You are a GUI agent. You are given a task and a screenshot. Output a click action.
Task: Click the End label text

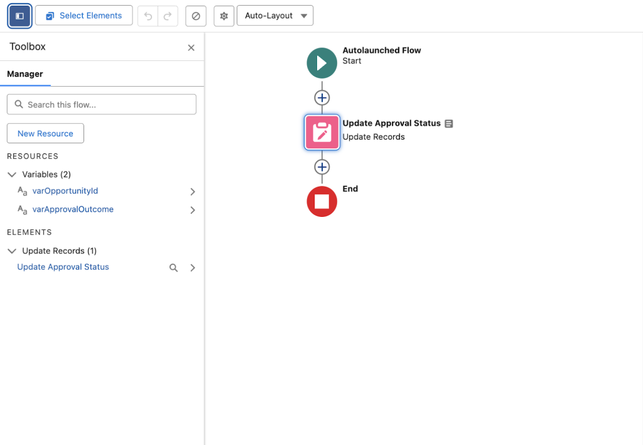coord(350,189)
